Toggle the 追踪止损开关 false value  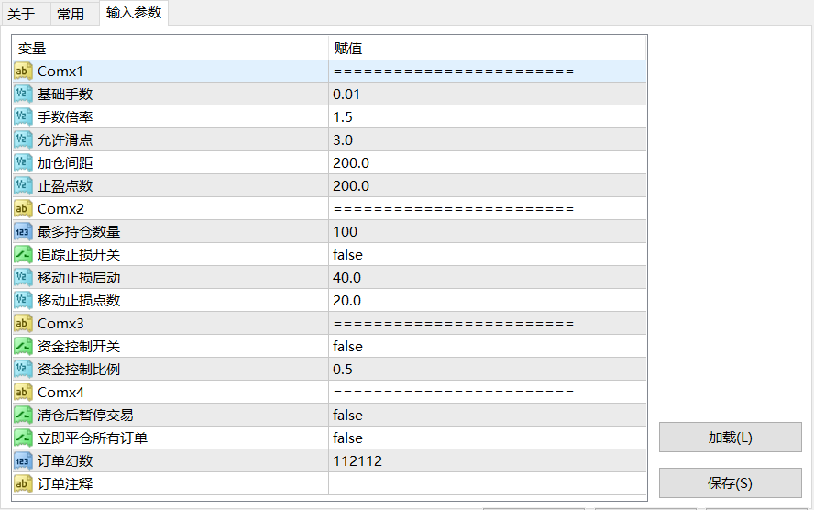pos(348,255)
